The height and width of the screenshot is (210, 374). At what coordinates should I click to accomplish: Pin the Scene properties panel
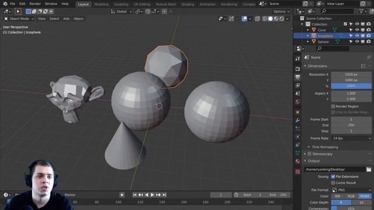pyautogui.click(x=369, y=57)
